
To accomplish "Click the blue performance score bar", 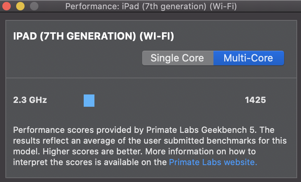I will tap(89, 101).
